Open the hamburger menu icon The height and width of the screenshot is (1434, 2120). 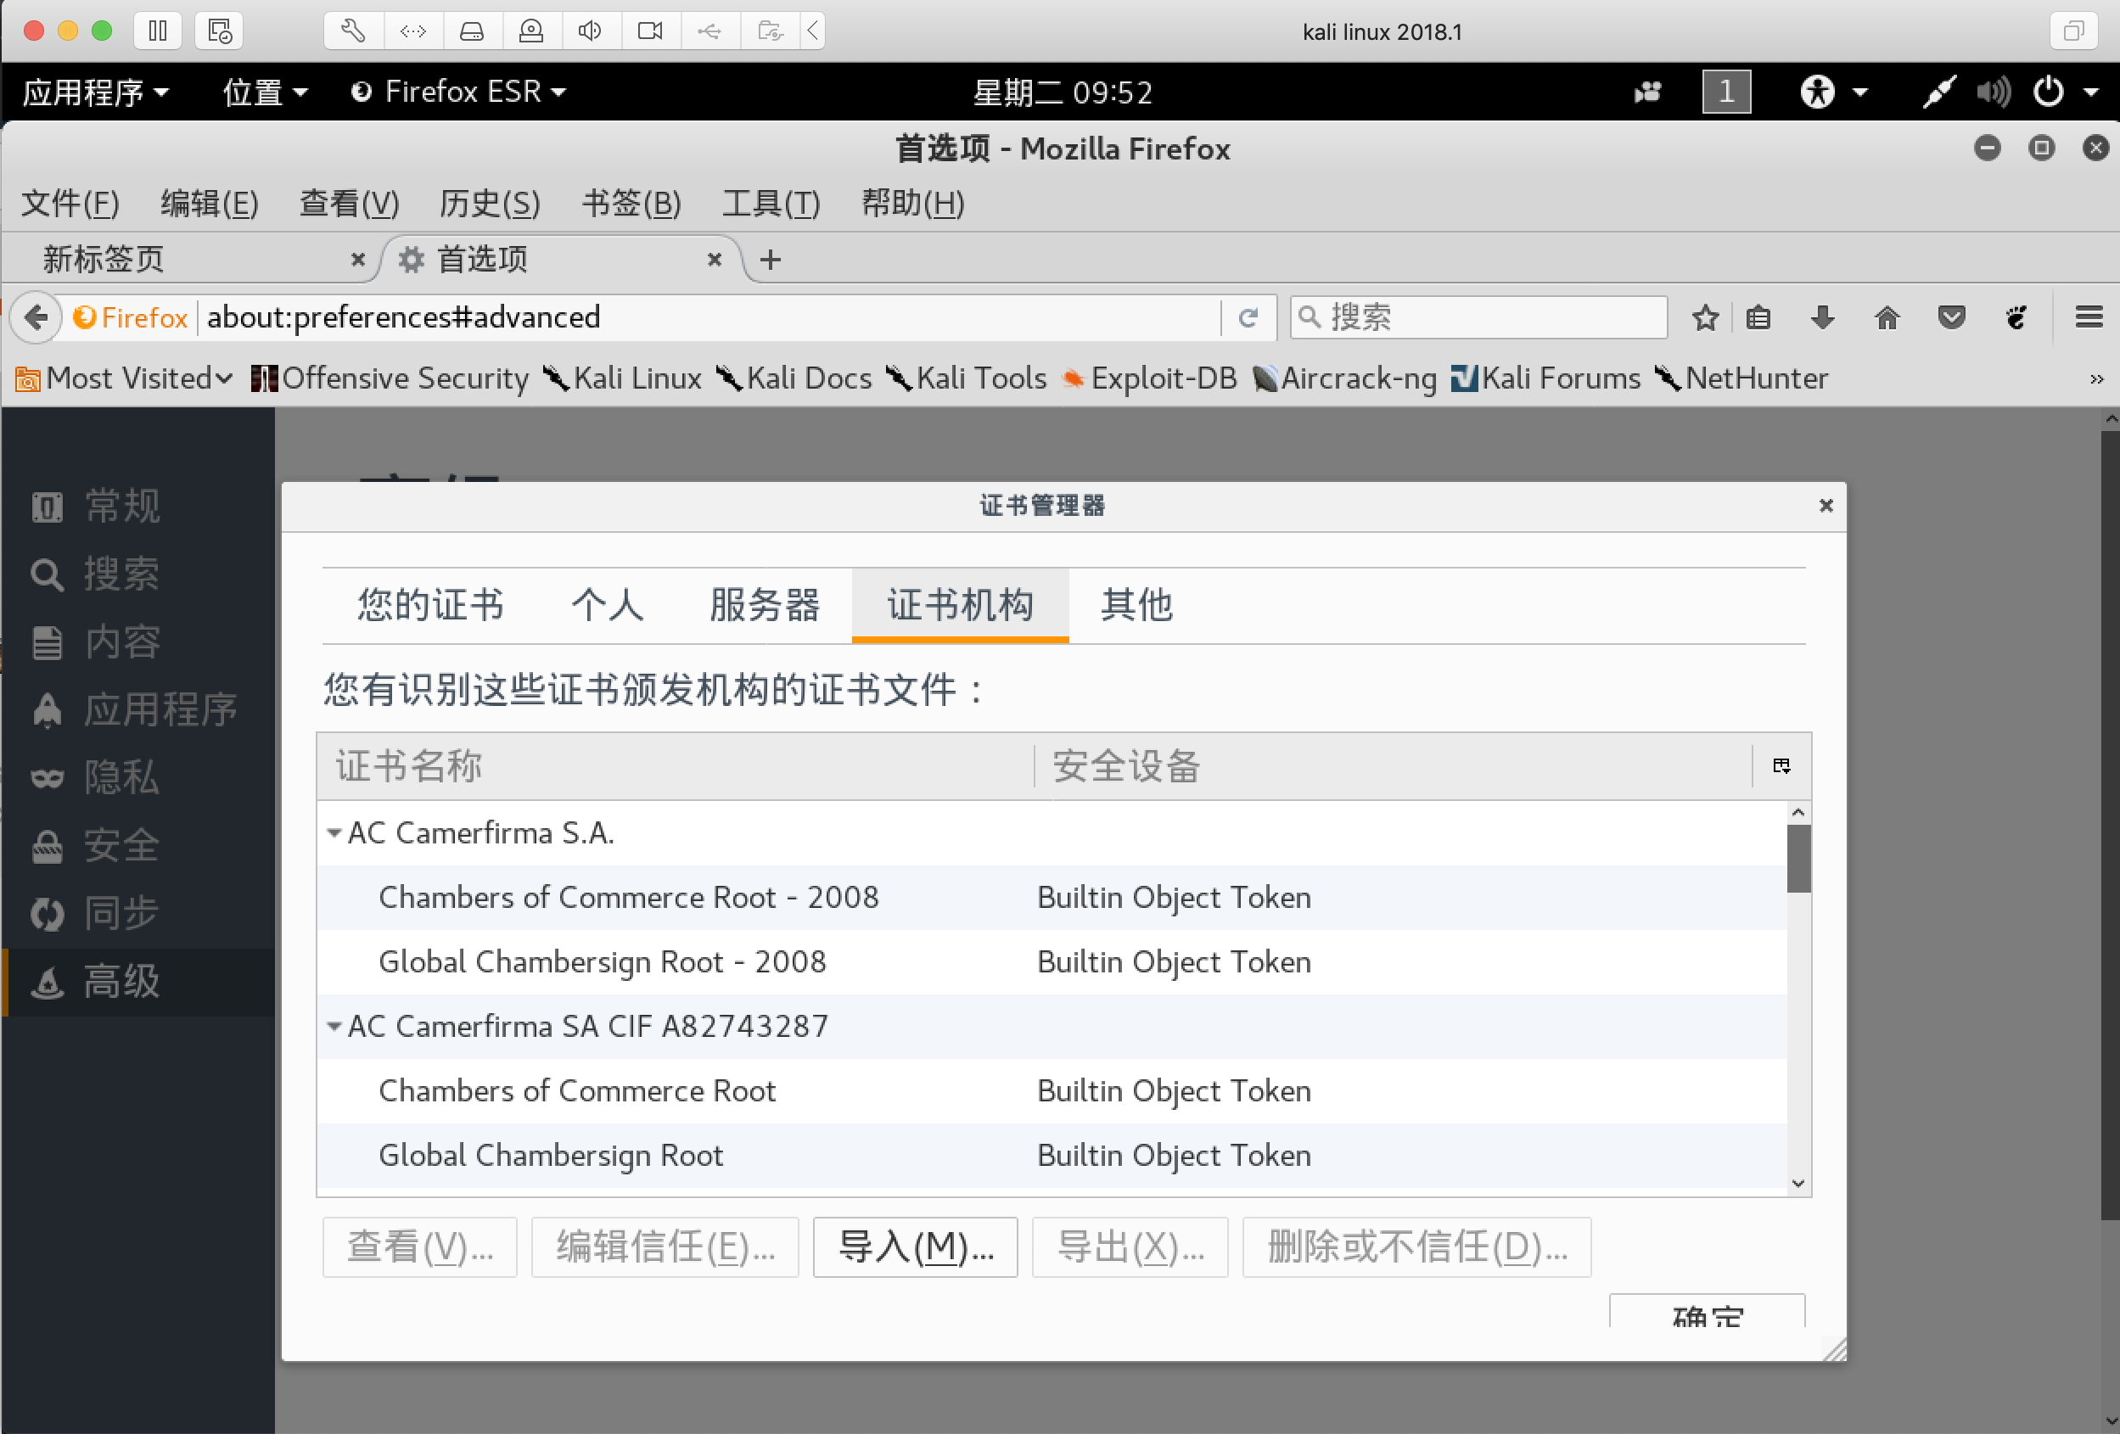click(2087, 317)
